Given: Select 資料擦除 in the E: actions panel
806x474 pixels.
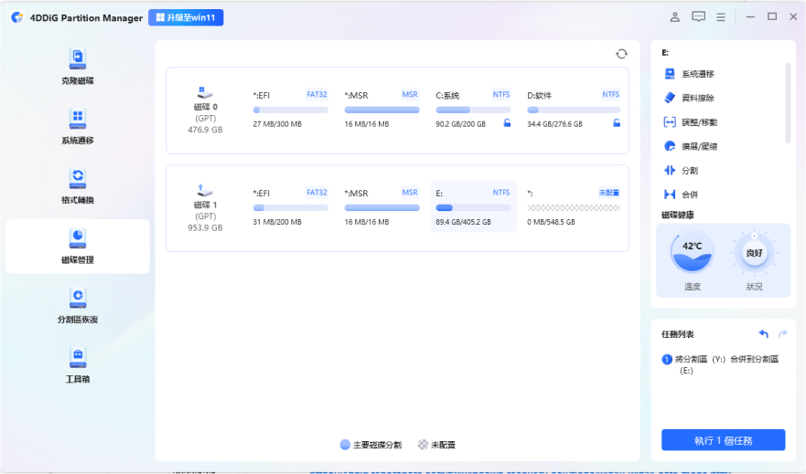Looking at the screenshot, I should click(x=697, y=98).
